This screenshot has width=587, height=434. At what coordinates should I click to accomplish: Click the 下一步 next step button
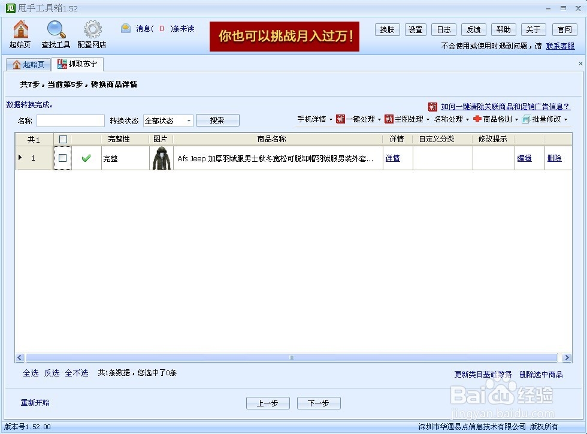(x=319, y=403)
